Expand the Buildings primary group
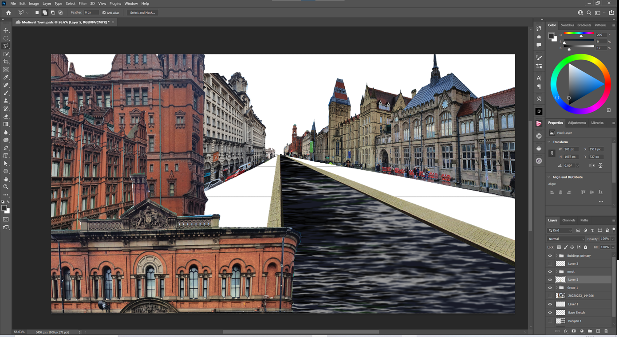Image resolution: width=619 pixels, height=337 pixels. tap(556, 256)
